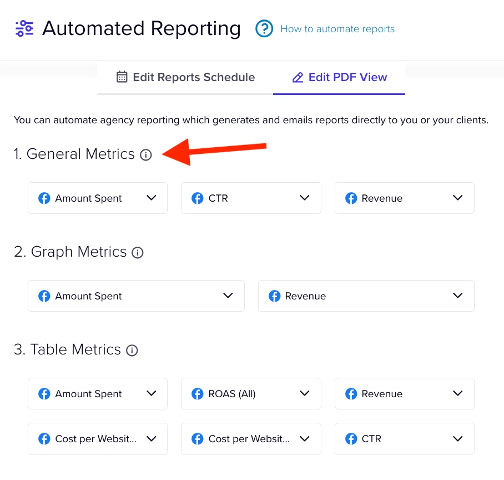Viewport: 504px width, 480px height.
Task: Click the Automated Reporting sliders icon
Action: pos(24,29)
